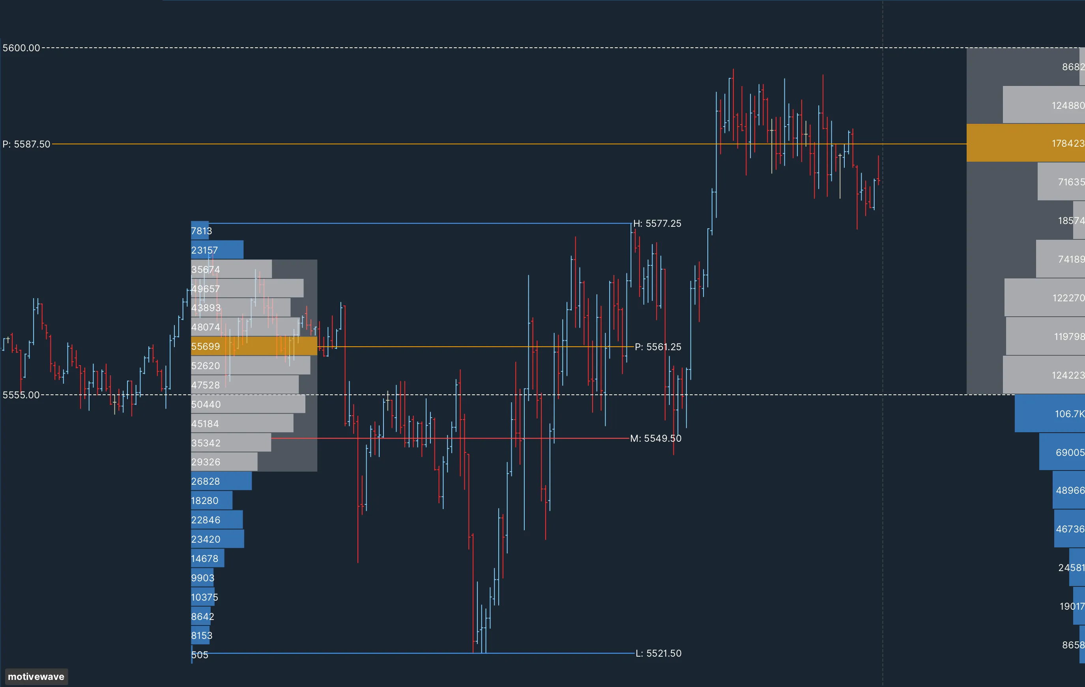Click the gray 52620 volume bar
Image resolution: width=1085 pixels, height=687 pixels.
click(251, 365)
